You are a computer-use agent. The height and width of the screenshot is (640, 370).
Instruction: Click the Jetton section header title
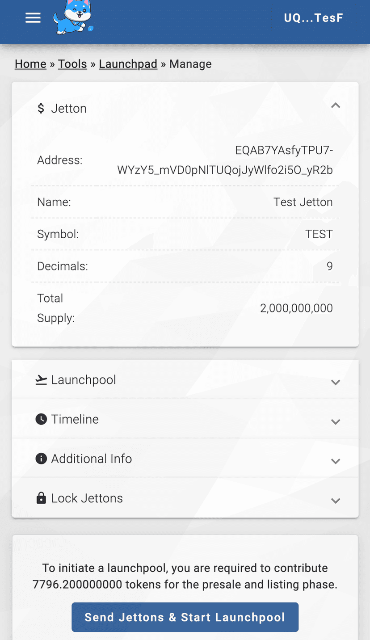pyautogui.click(x=69, y=108)
